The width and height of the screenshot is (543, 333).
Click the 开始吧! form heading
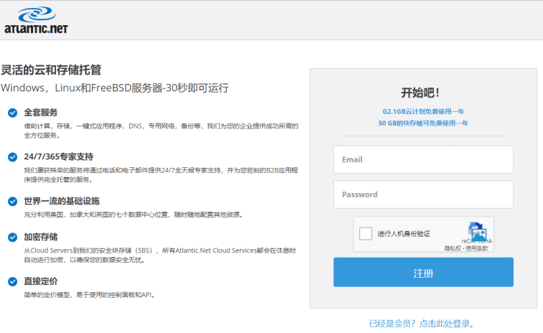coord(420,93)
